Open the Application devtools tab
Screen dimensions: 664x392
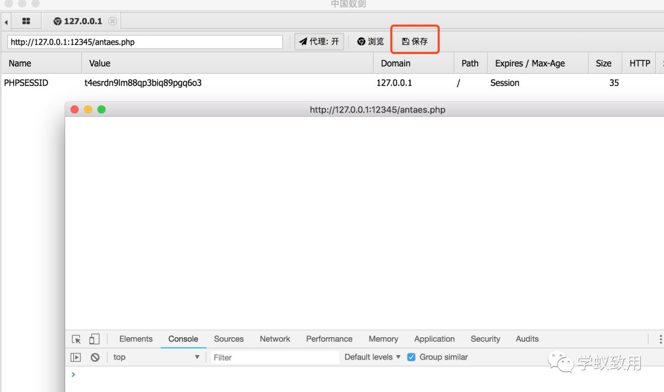[x=435, y=339]
